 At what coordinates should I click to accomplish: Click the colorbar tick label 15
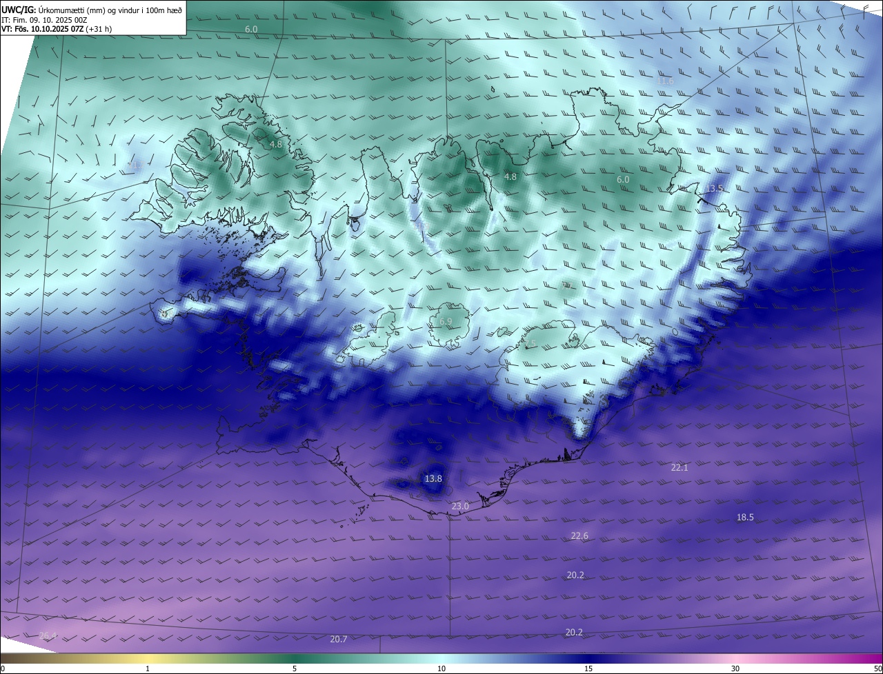click(x=588, y=668)
